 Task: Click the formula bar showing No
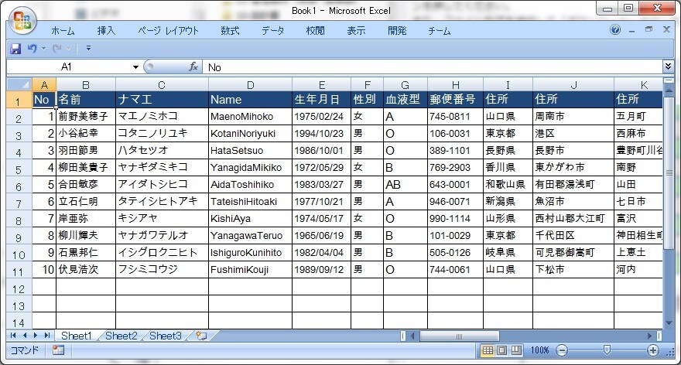coord(433,67)
